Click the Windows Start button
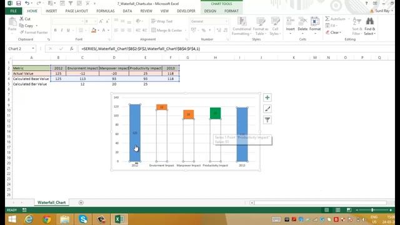 (12, 219)
